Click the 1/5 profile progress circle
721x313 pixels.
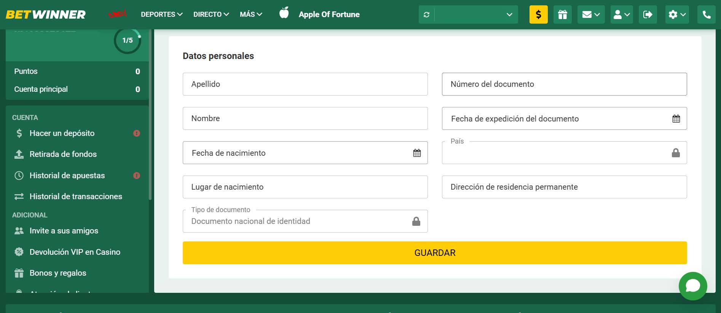(x=127, y=40)
